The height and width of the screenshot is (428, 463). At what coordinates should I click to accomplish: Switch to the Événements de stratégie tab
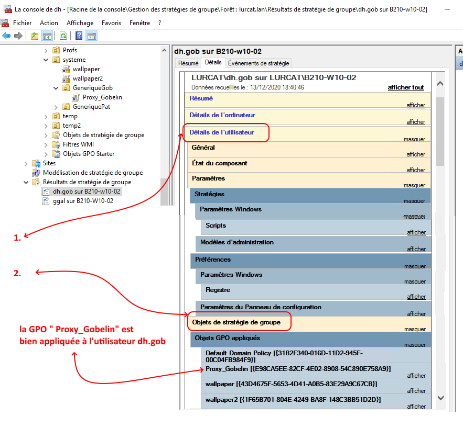259,63
